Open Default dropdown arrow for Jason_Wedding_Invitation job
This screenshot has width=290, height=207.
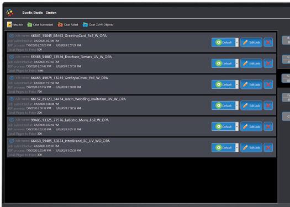point(237,105)
